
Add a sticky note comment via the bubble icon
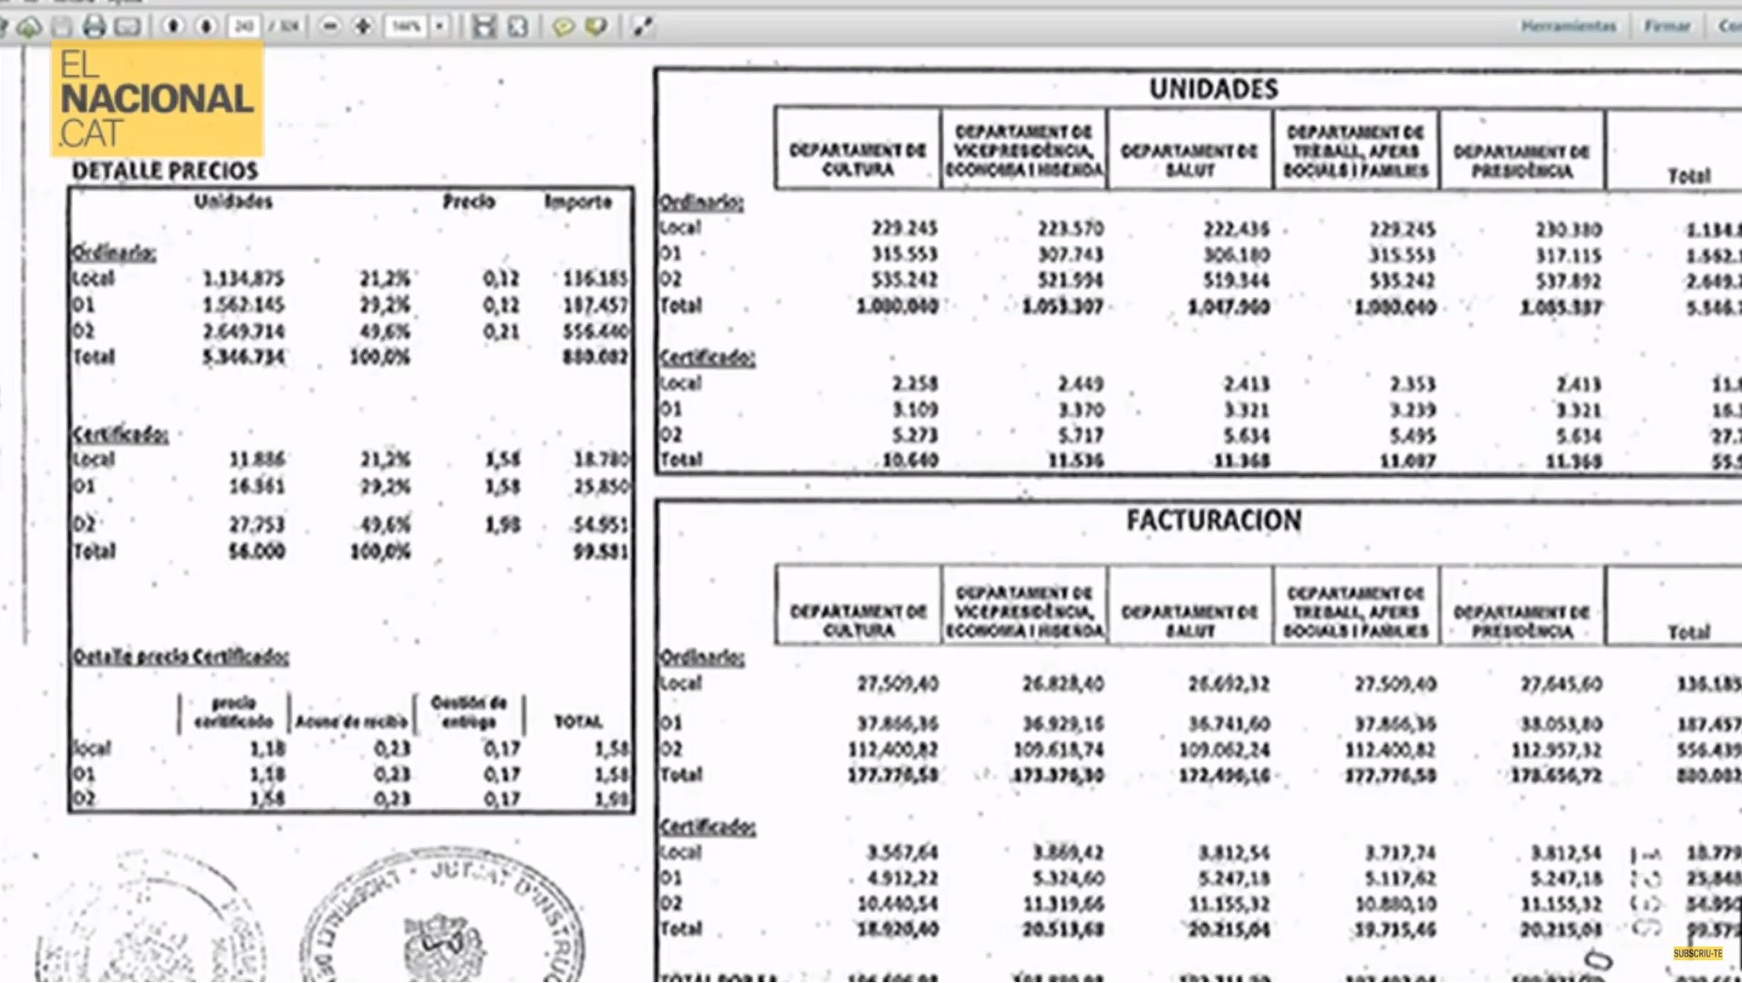(x=564, y=27)
